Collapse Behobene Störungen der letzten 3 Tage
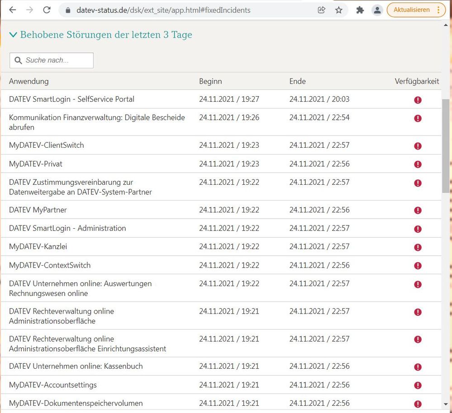 point(13,35)
